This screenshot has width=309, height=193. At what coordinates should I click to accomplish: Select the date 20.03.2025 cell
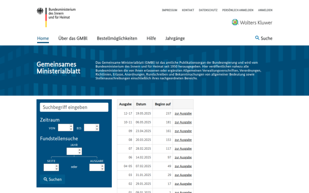143,140
